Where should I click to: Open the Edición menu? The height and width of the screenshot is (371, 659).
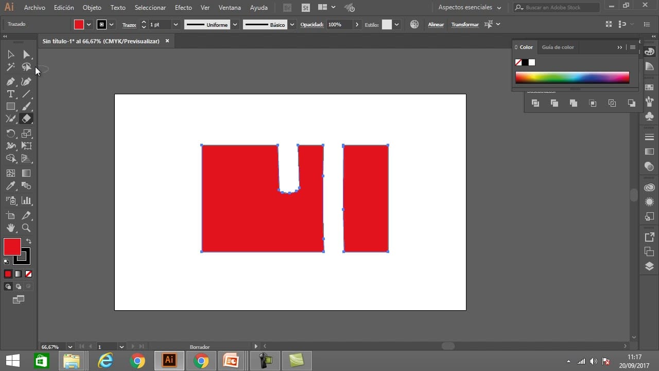click(x=64, y=8)
